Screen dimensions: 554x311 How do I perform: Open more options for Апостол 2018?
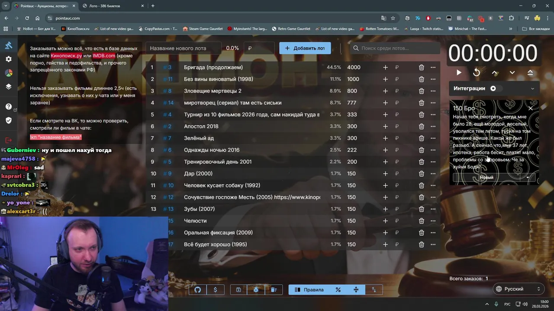pyautogui.click(x=433, y=127)
